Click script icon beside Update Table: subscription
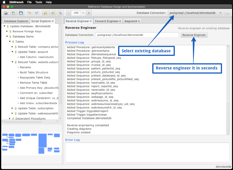 [x=16, y=109]
